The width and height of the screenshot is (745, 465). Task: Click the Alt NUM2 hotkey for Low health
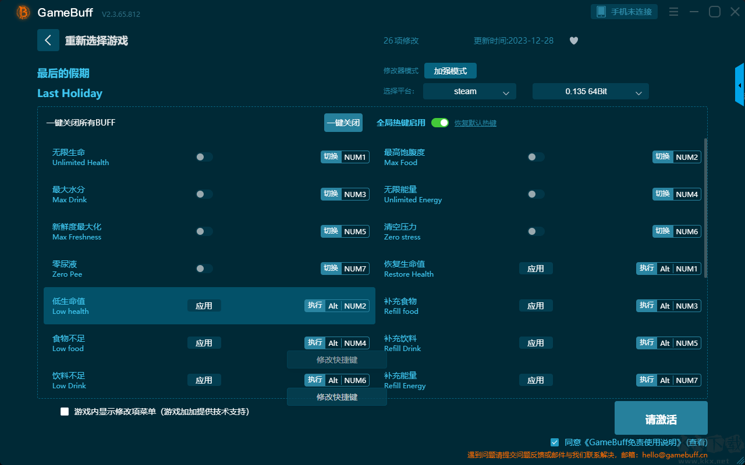tap(337, 306)
